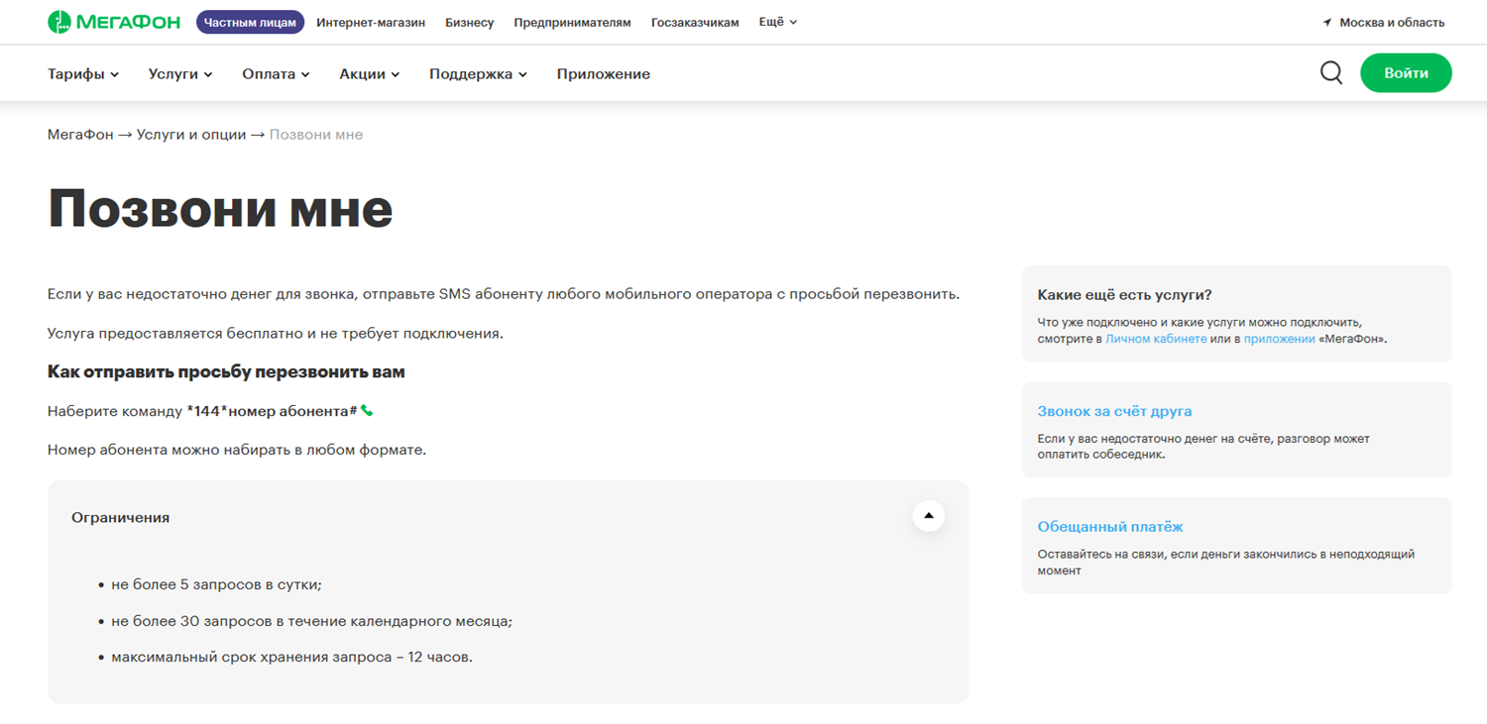Go to Интернет-магазин
1487x724 pixels.
371,23
